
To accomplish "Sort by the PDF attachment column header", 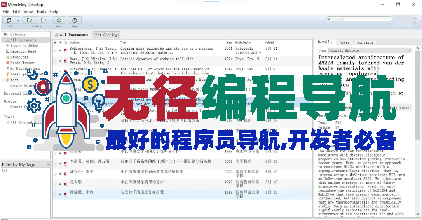I will pyautogui.click(x=66, y=42).
